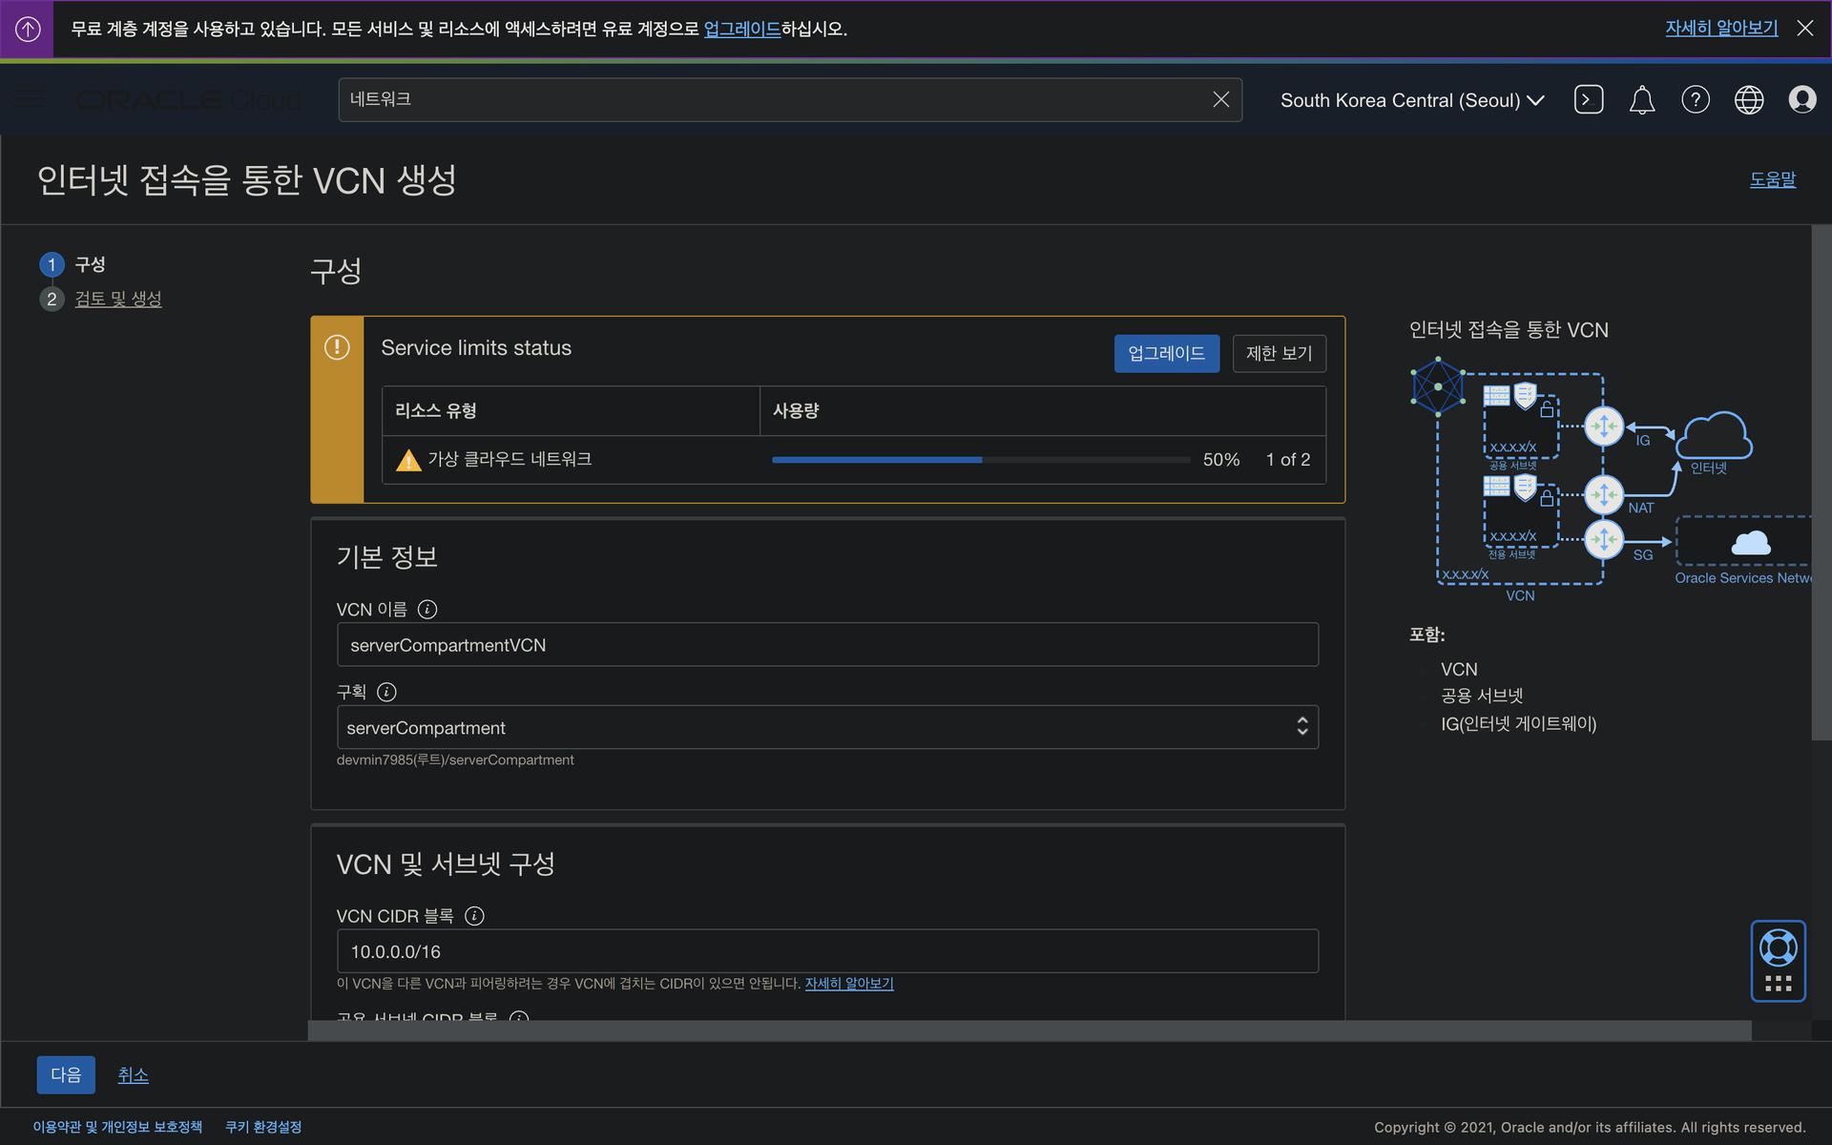This screenshot has height=1145, width=1832.
Task: Open the language globe icon
Action: [x=1748, y=99]
